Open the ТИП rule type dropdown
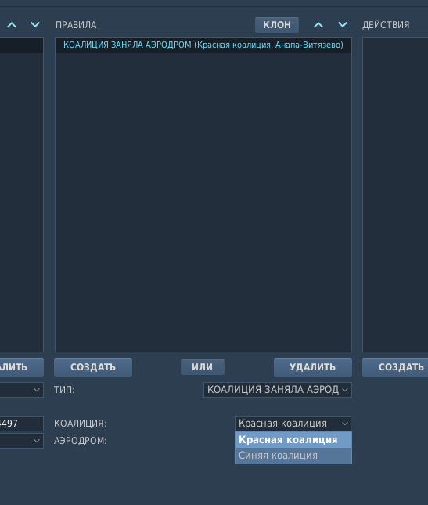 [x=278, y=390]
